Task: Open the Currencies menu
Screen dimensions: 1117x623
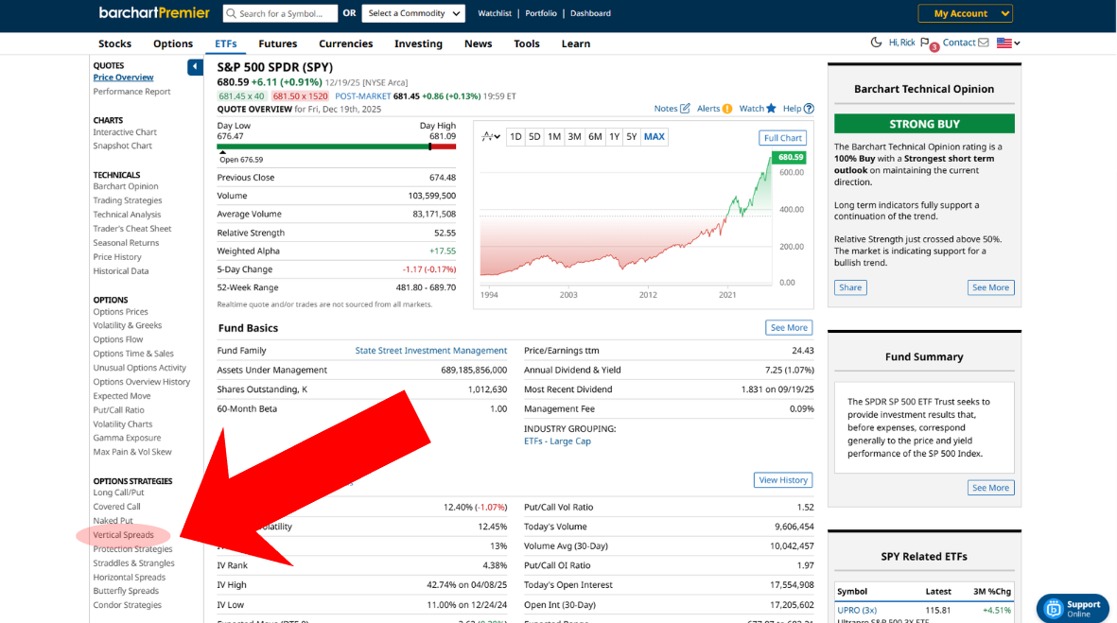Action: click(x=345, y=43)
